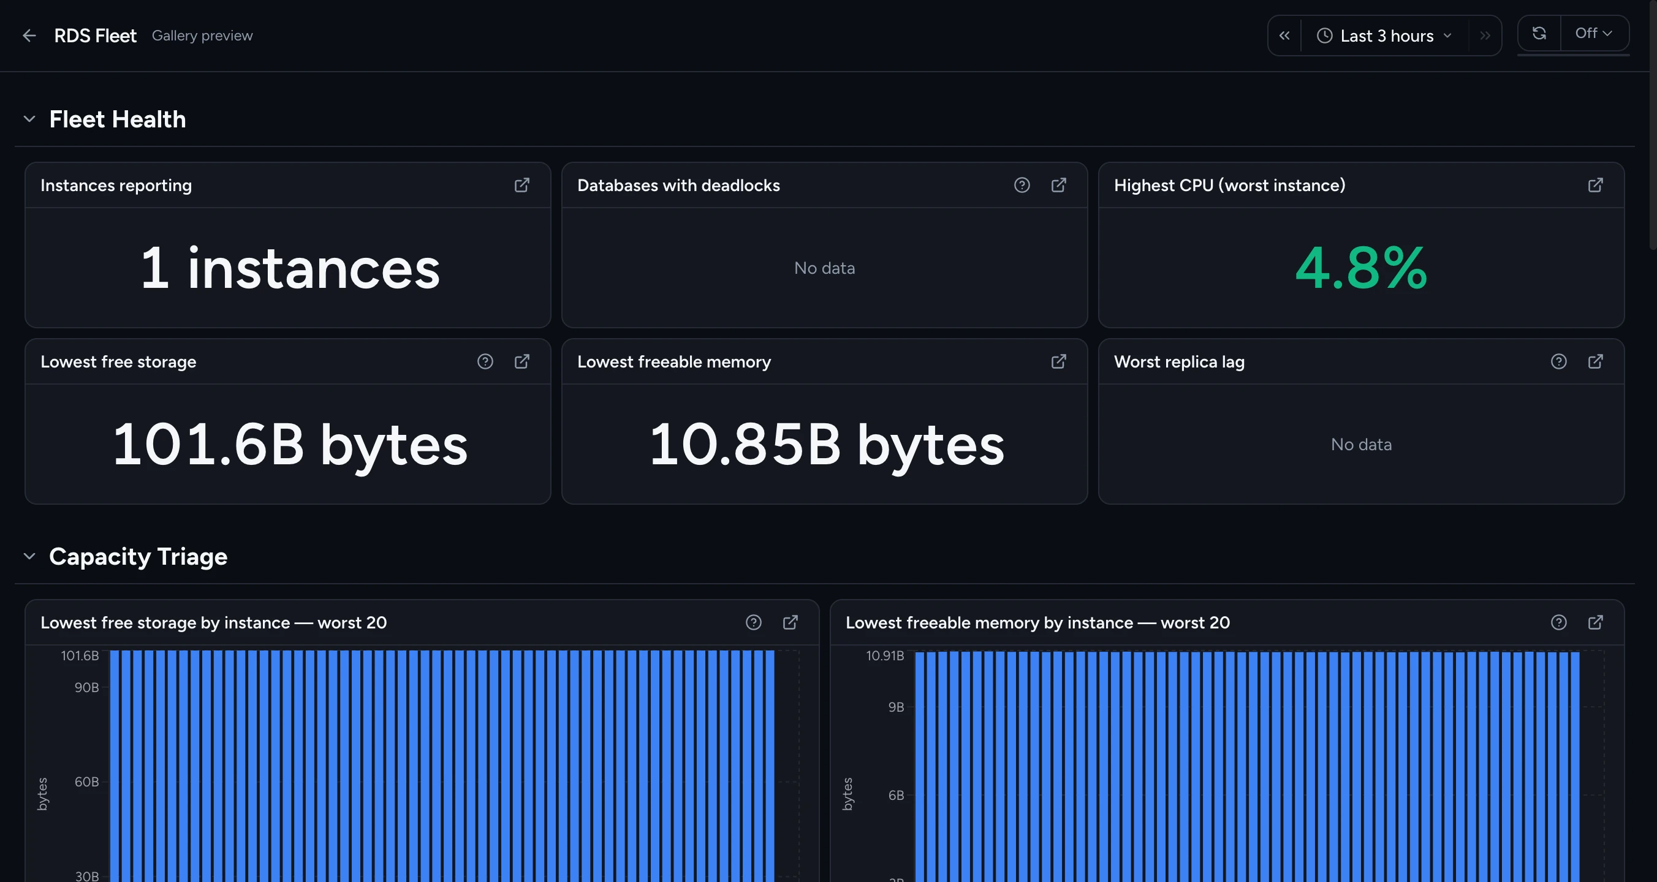Click No data in Worst replica lag
This screenshot has height=882, width=1657.
click(1361, 444)
